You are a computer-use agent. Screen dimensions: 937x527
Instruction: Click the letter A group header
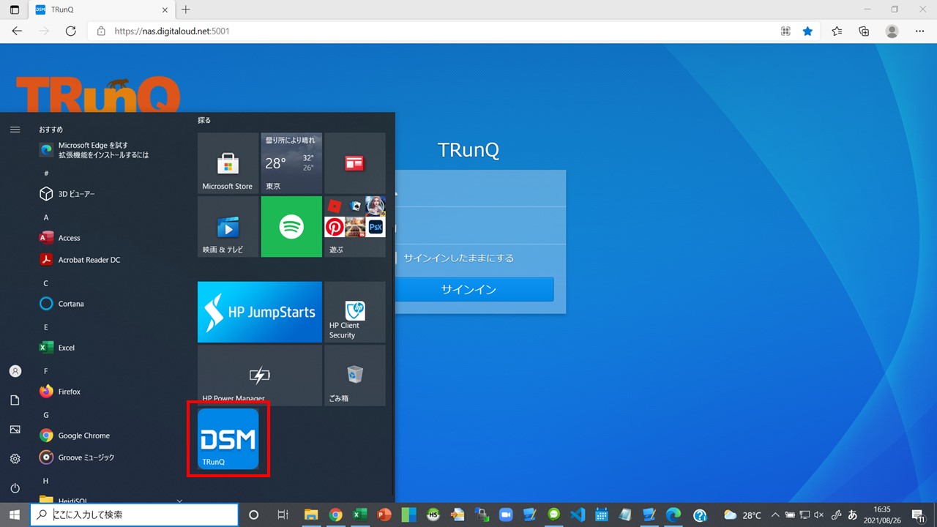(46, 217)
